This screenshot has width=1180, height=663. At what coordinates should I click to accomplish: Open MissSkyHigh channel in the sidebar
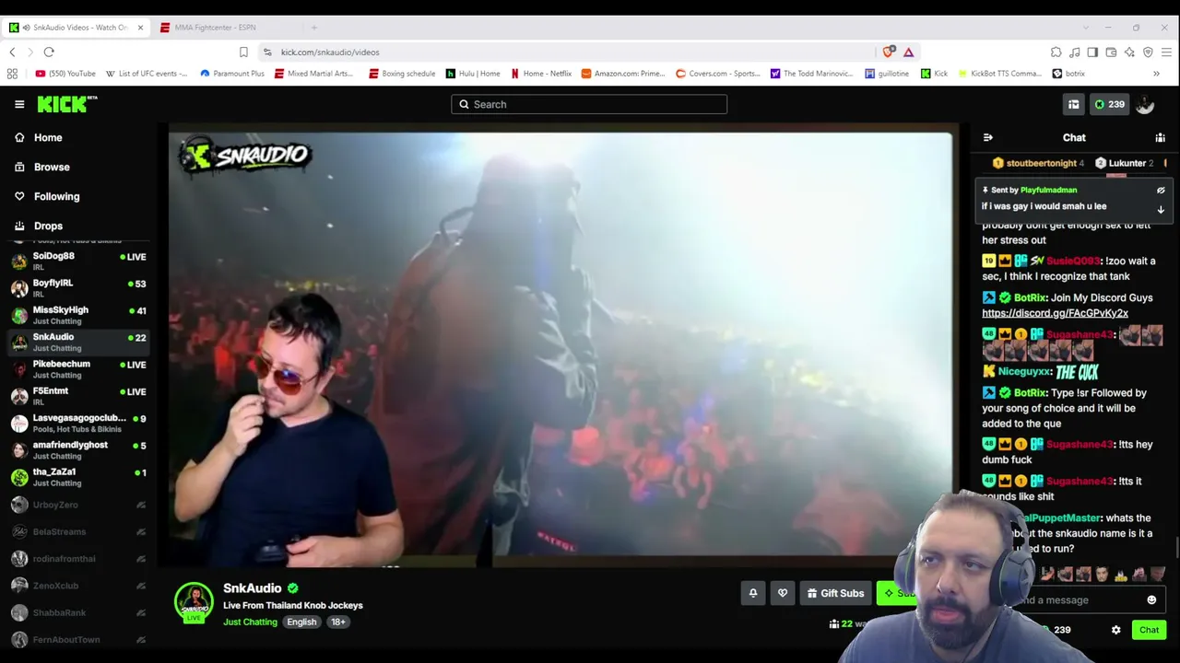coord(77,315)
